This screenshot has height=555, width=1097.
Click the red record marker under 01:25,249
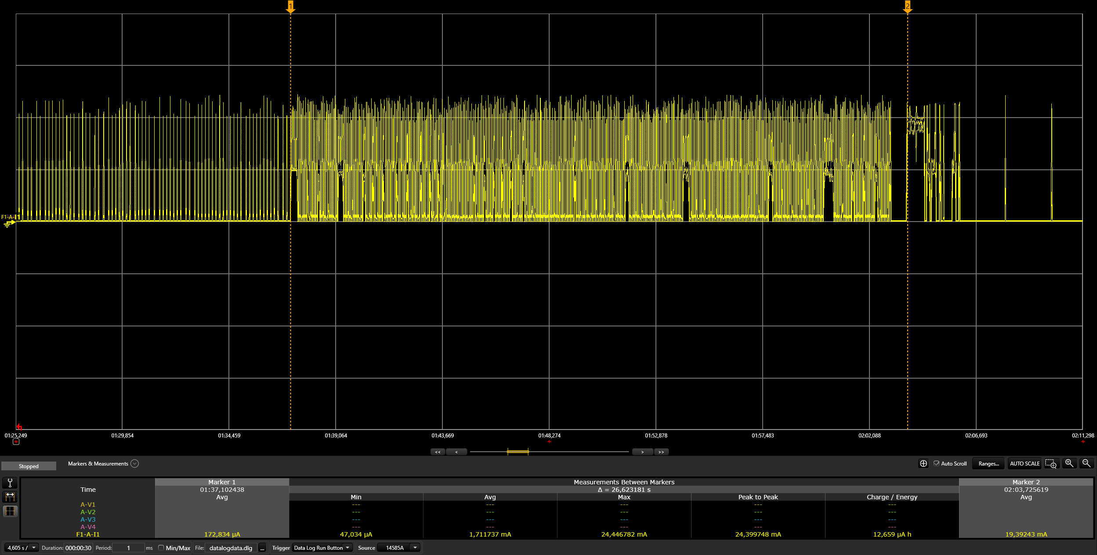click(16, 442)
